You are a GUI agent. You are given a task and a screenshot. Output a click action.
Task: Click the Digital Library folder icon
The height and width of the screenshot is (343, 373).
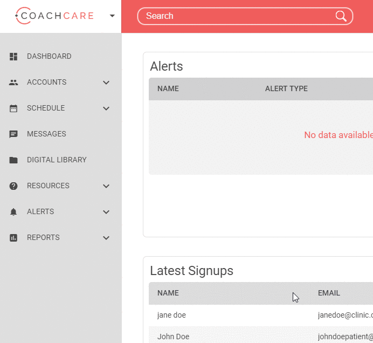coord(13,160)
